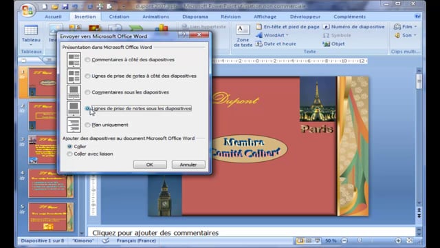Select Commentaires à côté des diapositives
The width and height of the screenshot is (440, 248).
[x=87, y=60]
